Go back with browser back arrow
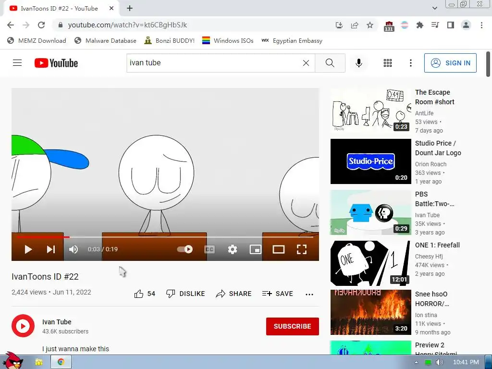Viewport: 492px width, 369px height. pos(11,25)
